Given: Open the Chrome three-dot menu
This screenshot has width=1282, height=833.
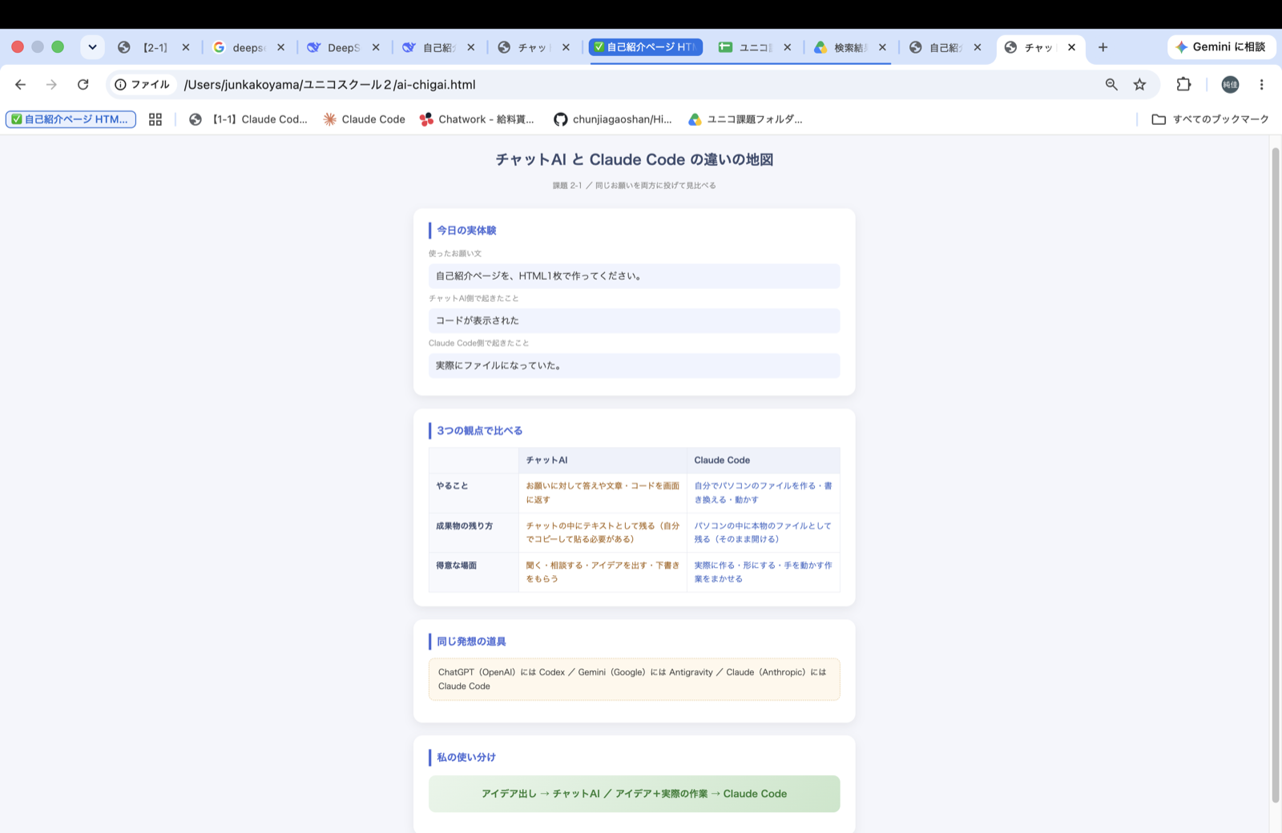Looking at the screenshot, I should tap(1261, 84).
